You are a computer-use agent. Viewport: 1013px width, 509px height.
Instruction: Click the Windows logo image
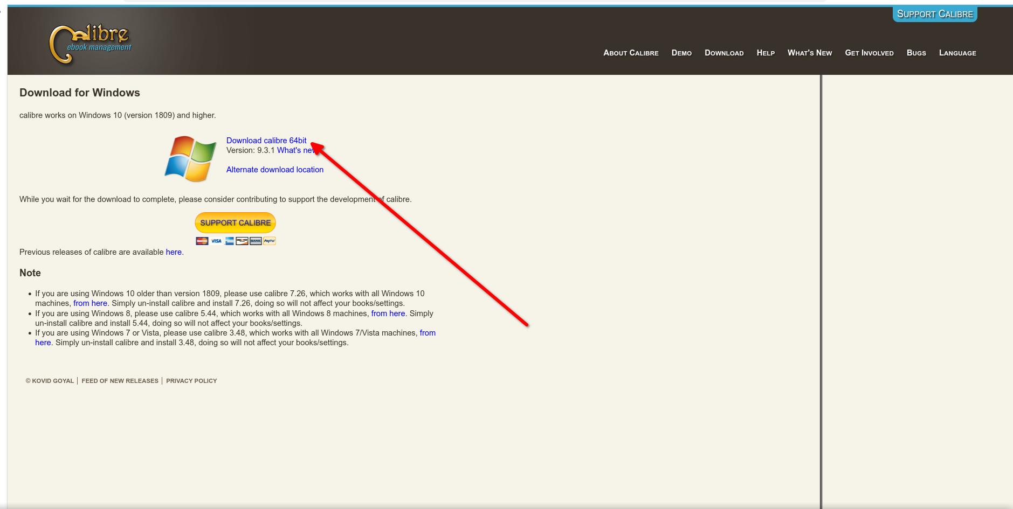click(190, 158)
